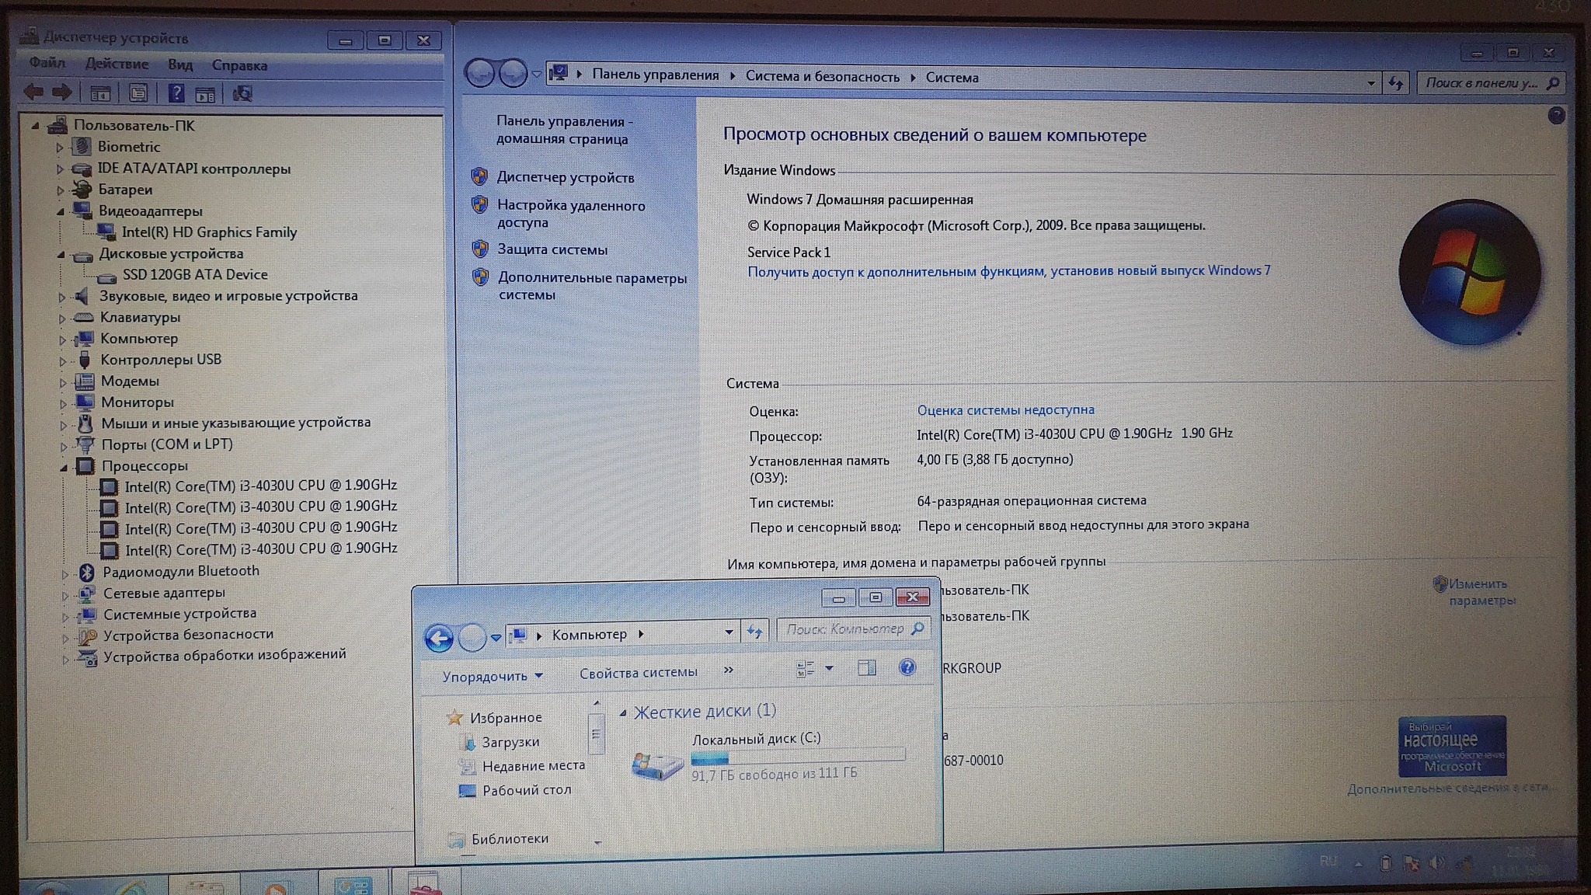
Task: Click the Свойства системы button
Action: pos(638,673)
